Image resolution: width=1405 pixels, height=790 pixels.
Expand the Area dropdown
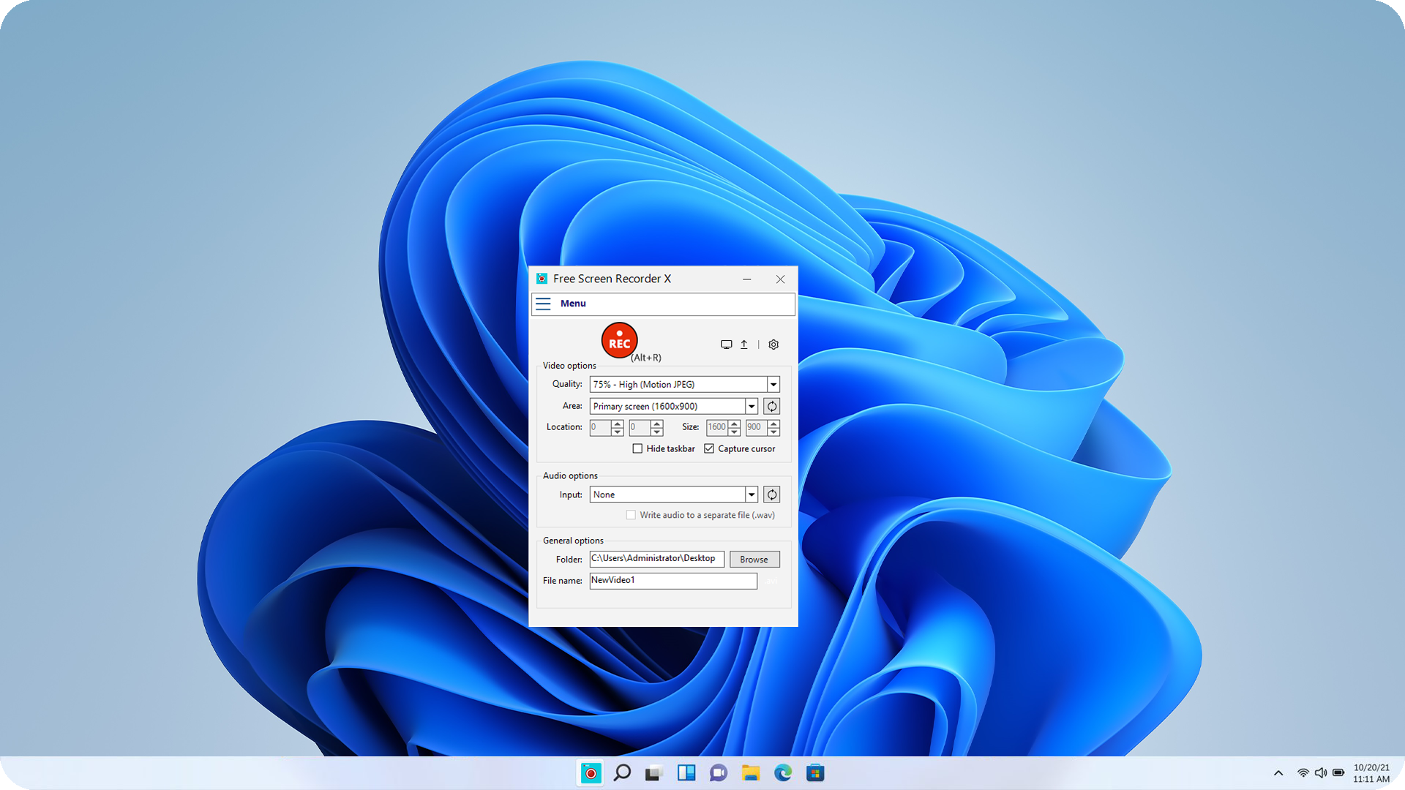(x=752, y=406)
